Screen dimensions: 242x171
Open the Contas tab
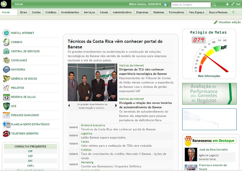click(36, 12)
